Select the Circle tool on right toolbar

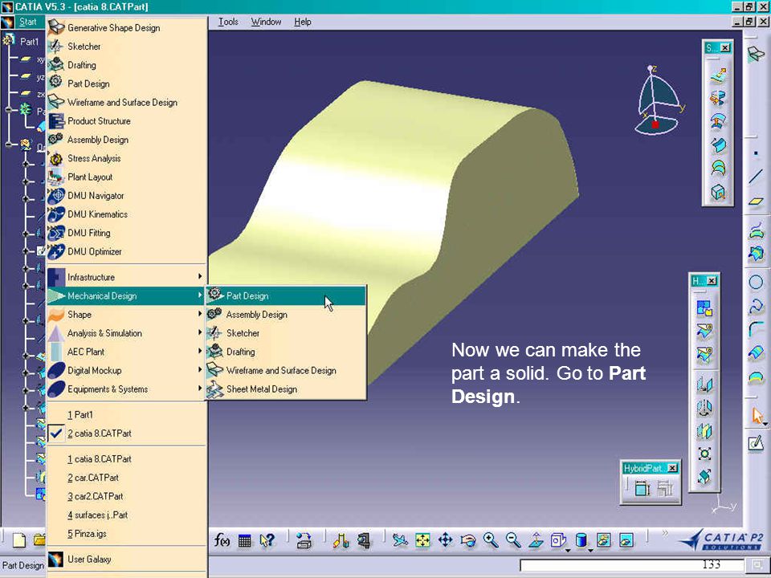click(x=756, y=282)
